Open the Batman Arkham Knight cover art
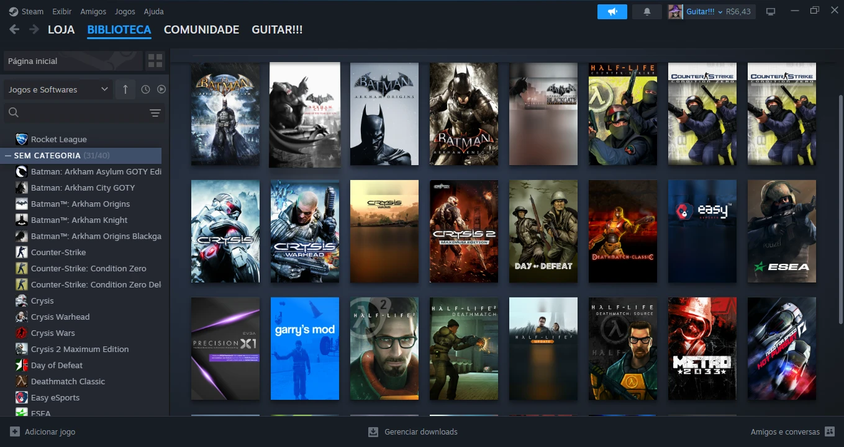 tap(464, 114)
